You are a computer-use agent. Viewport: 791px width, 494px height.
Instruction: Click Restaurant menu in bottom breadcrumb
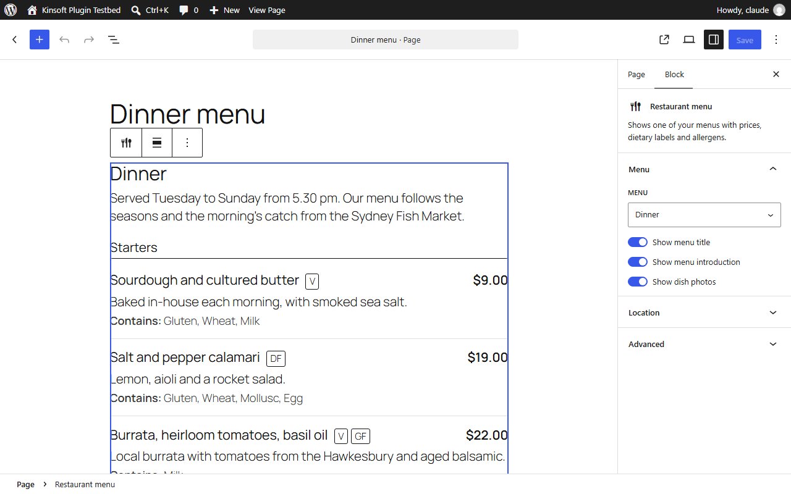click(85, 484)
